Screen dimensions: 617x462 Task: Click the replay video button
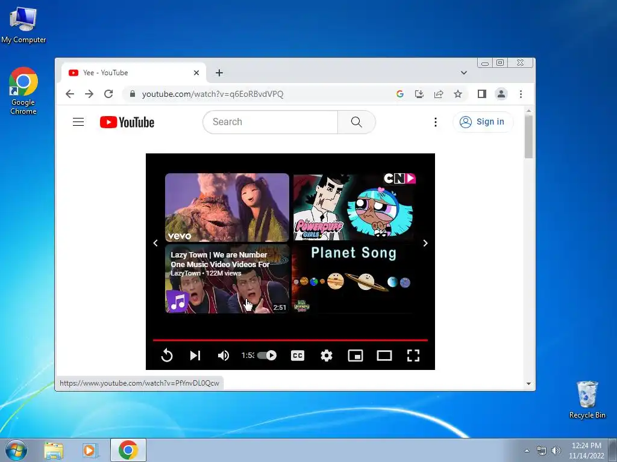(167, 356)
